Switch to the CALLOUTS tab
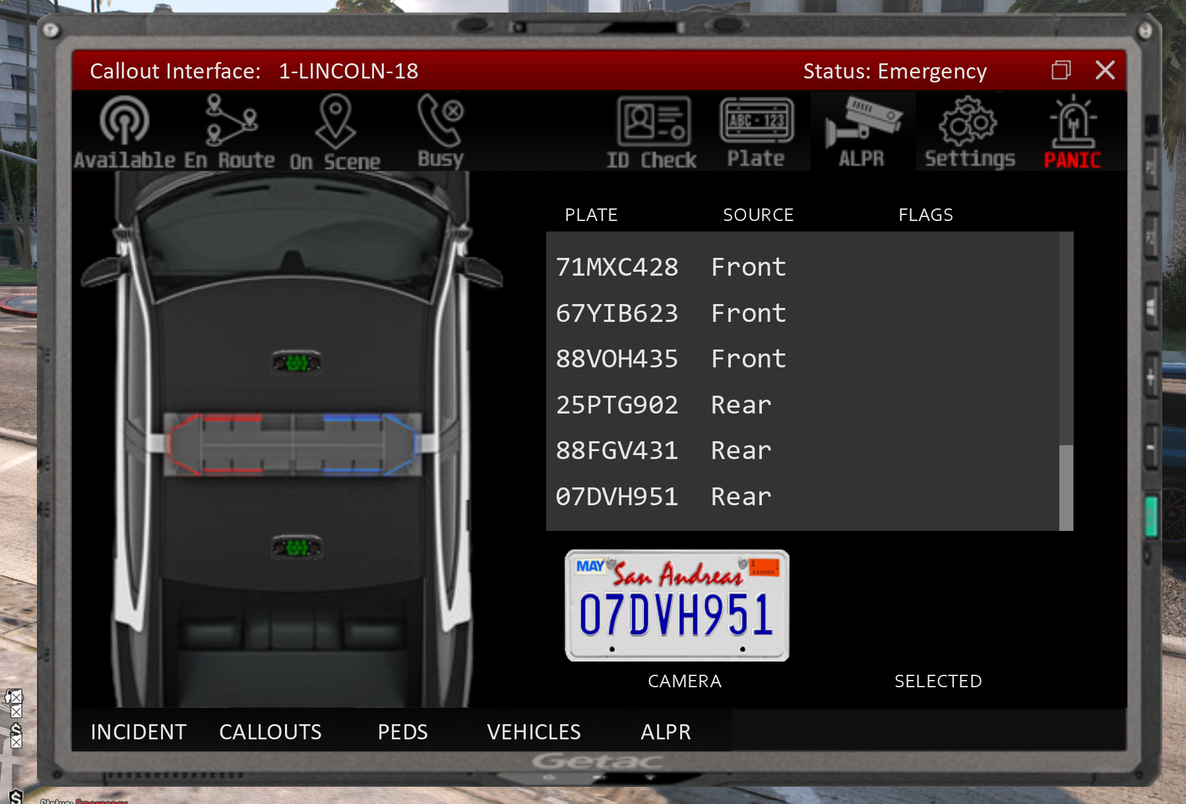 270,731
